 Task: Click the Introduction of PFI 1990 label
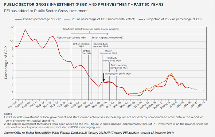118,74
